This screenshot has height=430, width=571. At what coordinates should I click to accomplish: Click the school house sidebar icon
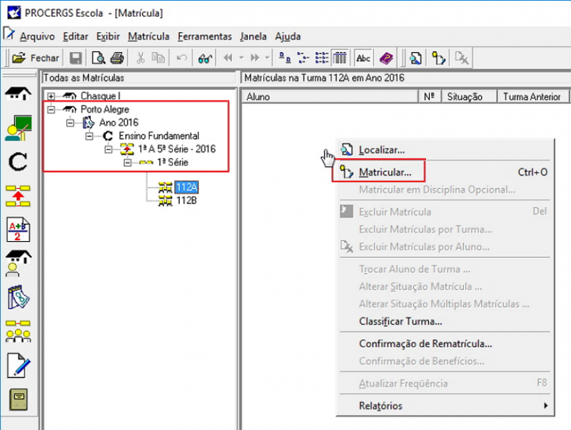pos(19,93)
